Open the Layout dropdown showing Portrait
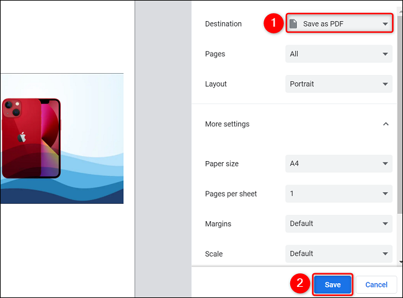 pos(339,84)
